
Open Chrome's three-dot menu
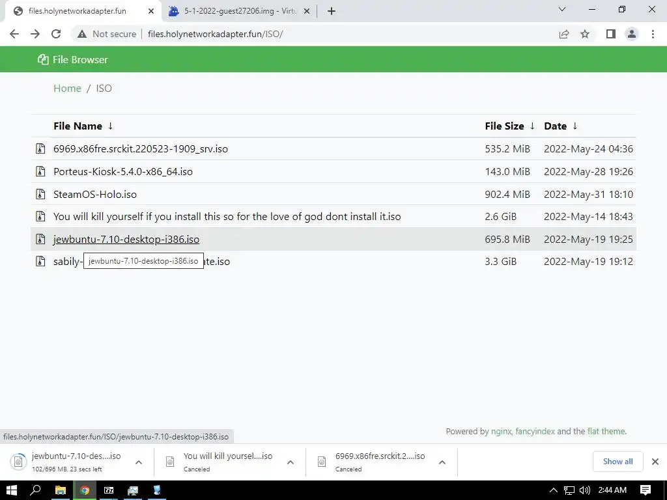coord(653,34)
